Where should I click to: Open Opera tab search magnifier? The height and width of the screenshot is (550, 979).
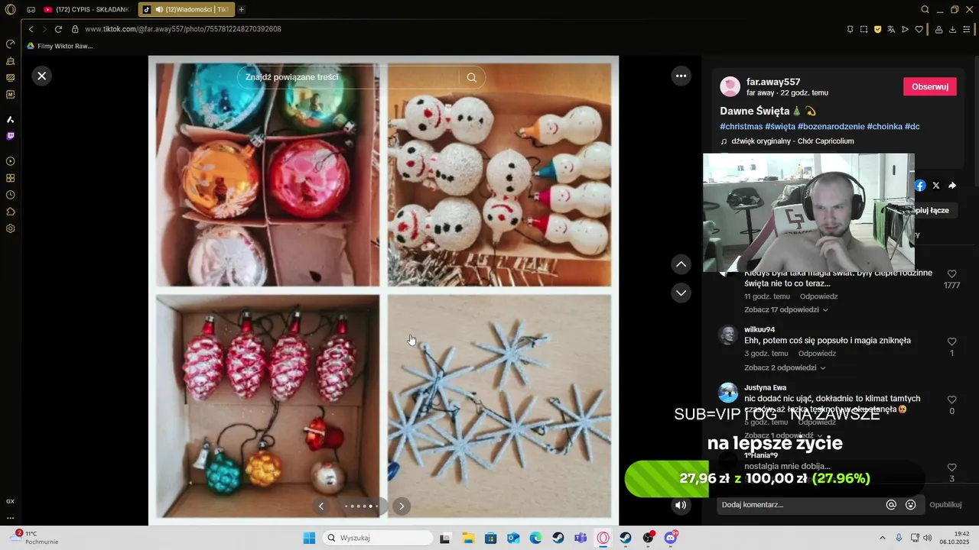925,9
